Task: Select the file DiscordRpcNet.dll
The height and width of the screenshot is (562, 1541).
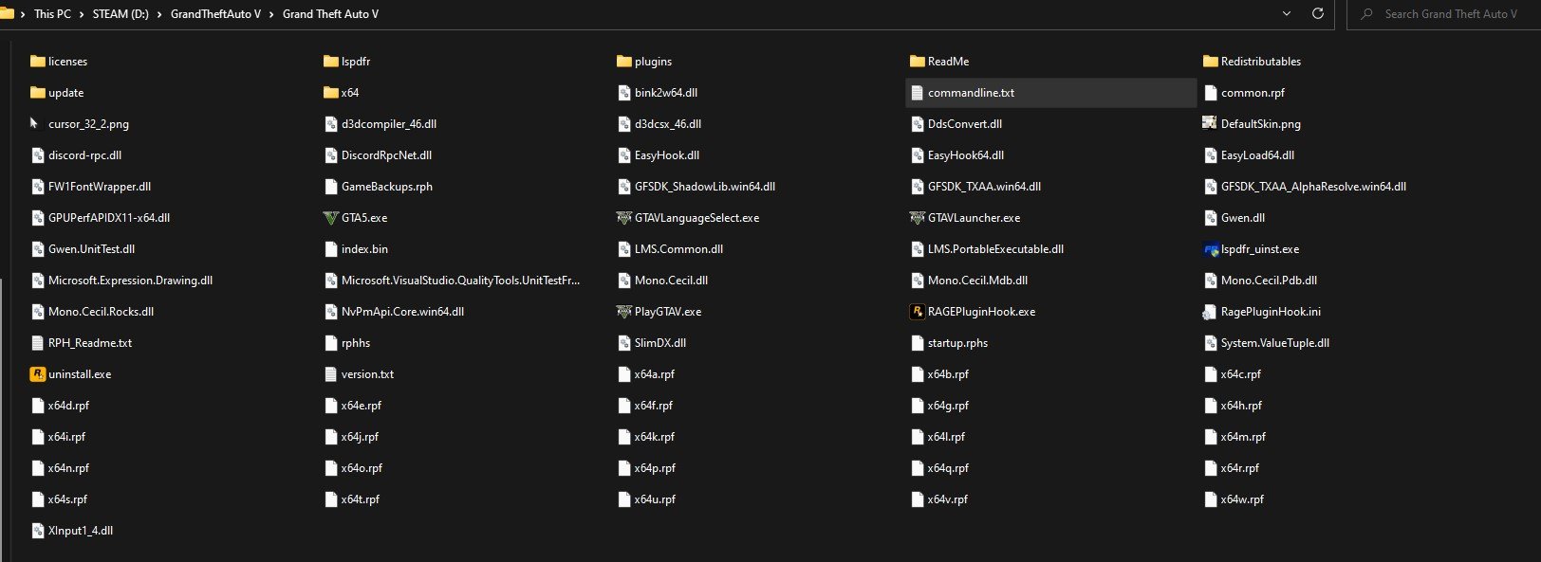Action: [386, 155]
